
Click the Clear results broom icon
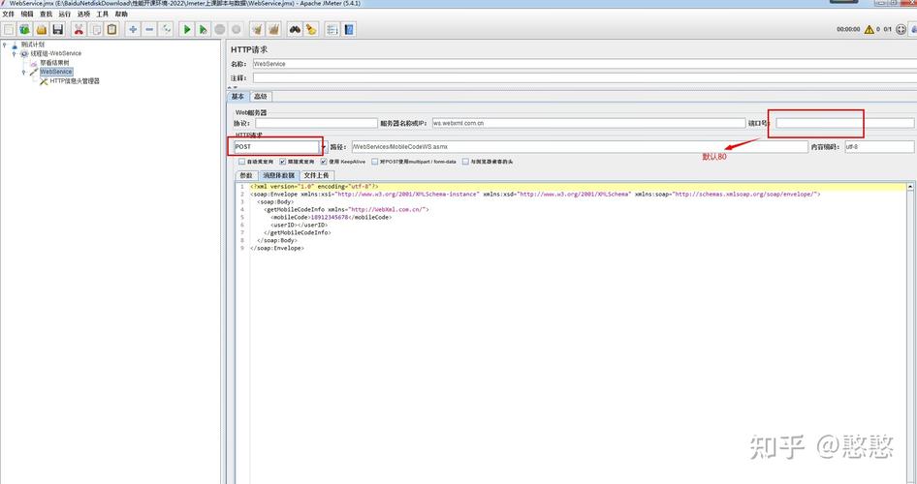[x=257, y=29]
